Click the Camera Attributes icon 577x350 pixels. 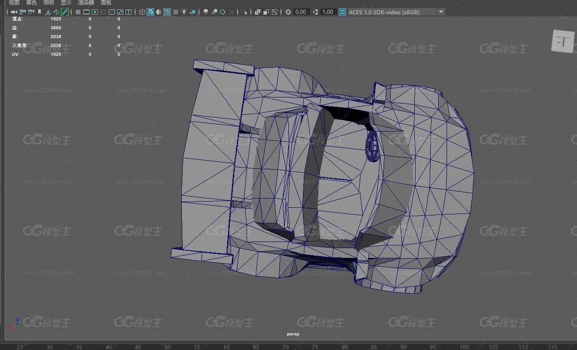click(x=31, y=12)
